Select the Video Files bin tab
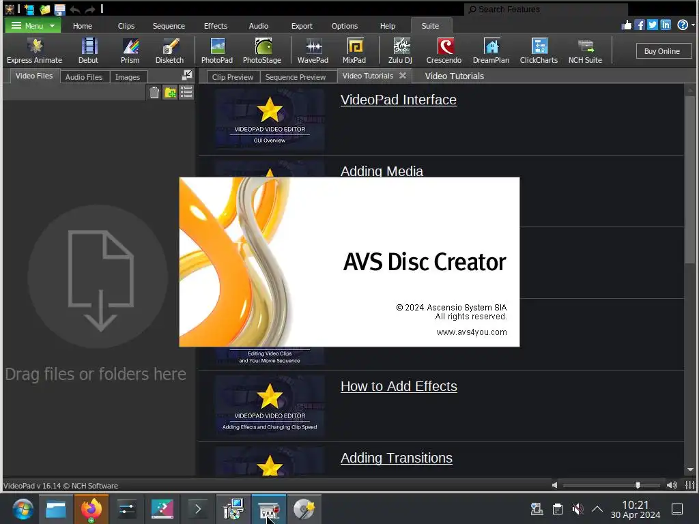 point(34,76)
